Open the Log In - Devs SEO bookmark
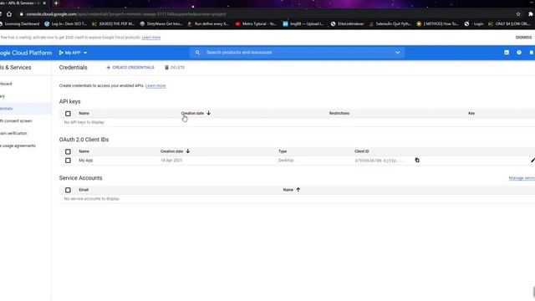This screenshot has height=301, width=535. click(x=65, y=24)
